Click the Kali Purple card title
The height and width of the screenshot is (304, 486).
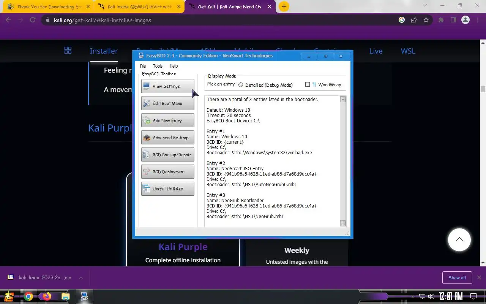[183, 247]
